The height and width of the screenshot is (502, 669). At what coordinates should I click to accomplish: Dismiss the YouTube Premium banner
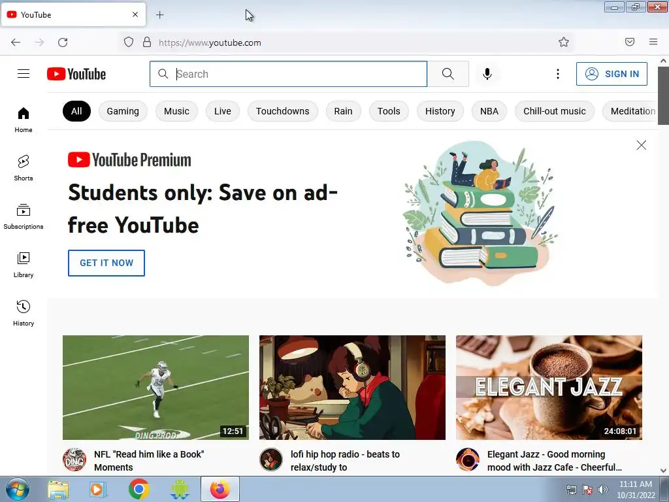click(642, 145)
